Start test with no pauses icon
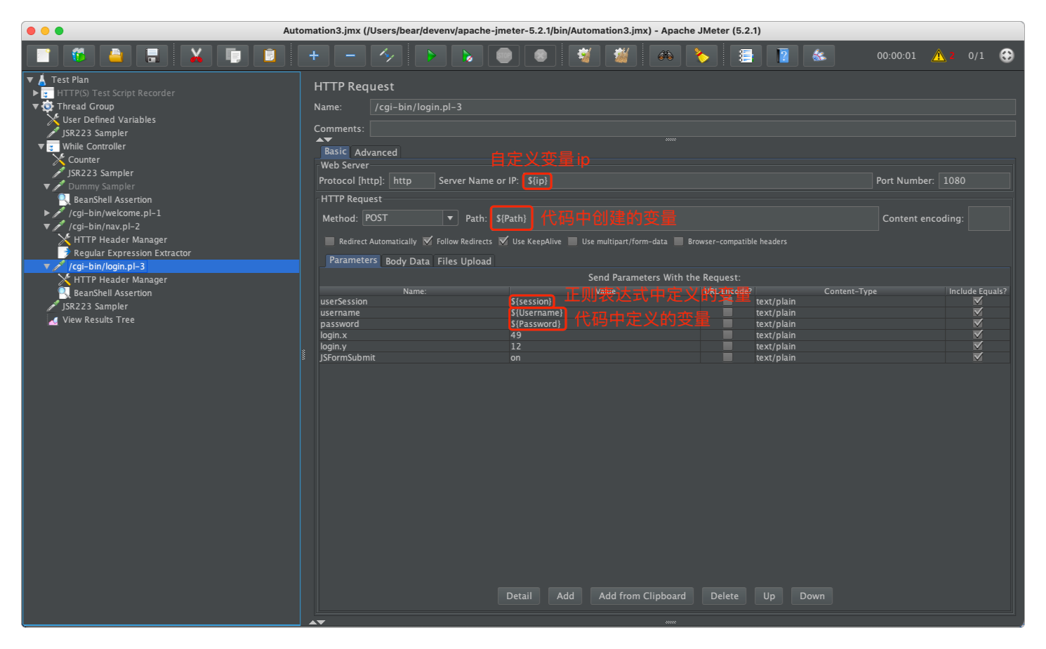The image size is (1046, 649). [x=467, y=55]
